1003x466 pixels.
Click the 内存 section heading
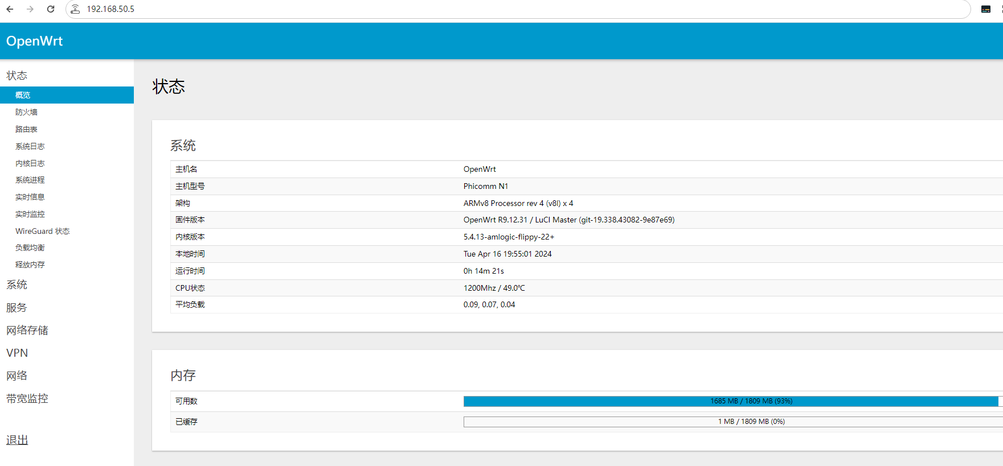[183, 376]
